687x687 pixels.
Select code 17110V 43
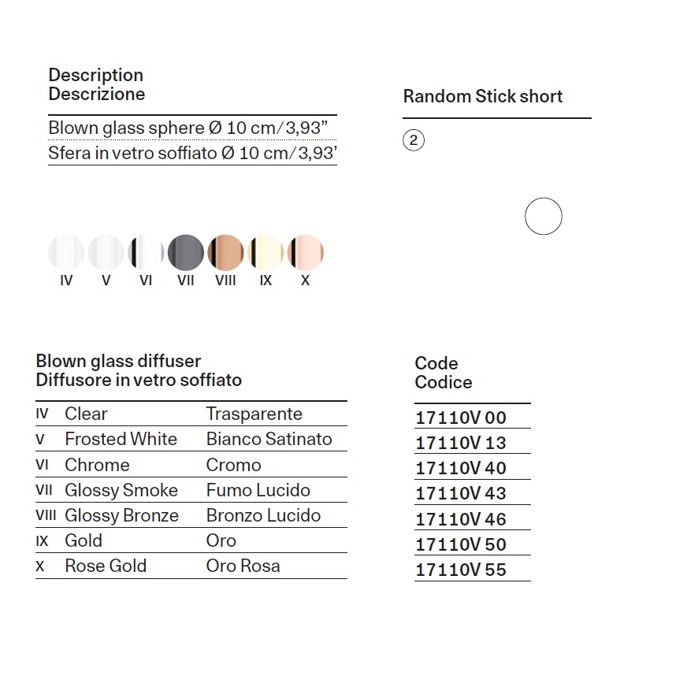pos(461,493)
